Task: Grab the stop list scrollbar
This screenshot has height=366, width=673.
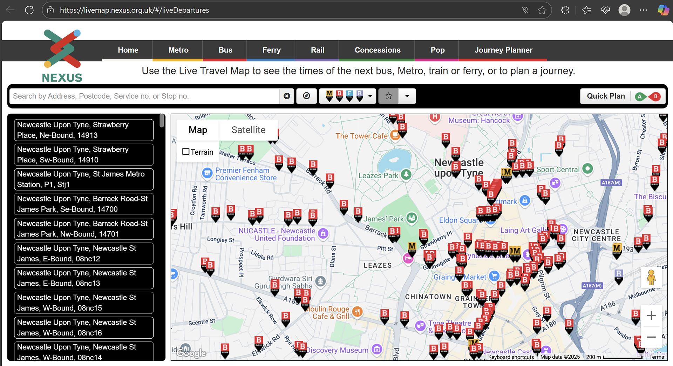Action: pyautogui.click(x=162, y=121)
